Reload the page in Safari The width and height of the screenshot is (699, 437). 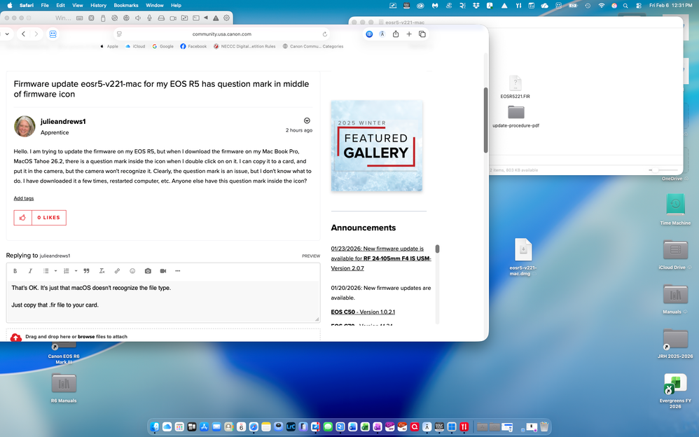[x=324, y=34]
